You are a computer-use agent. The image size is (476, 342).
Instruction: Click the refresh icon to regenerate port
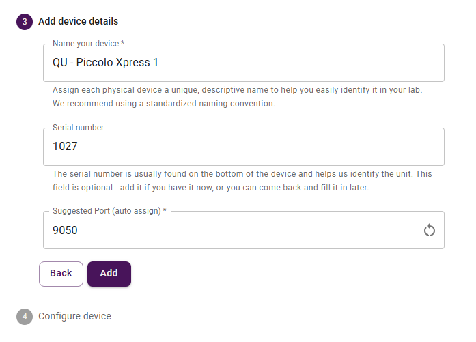tap(430, 230)
